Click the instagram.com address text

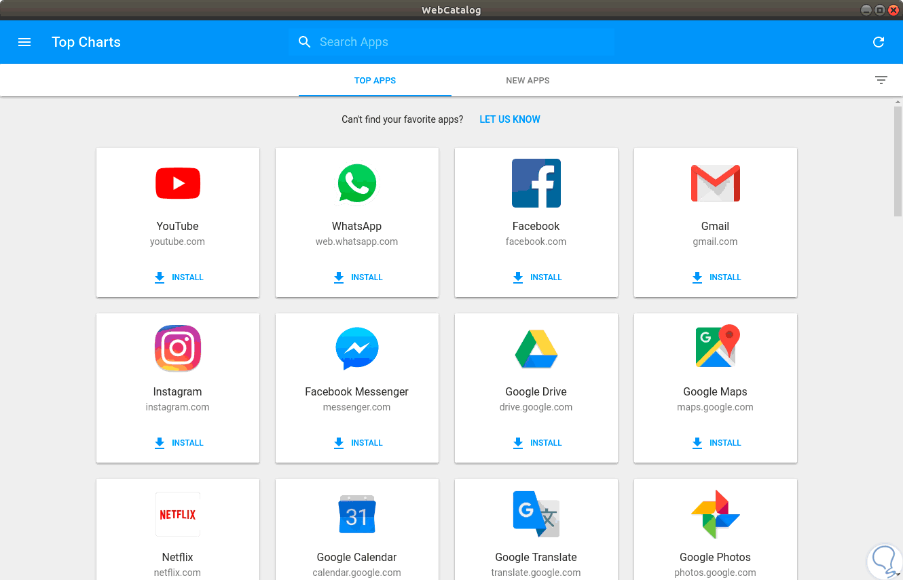tap(177, 407)
